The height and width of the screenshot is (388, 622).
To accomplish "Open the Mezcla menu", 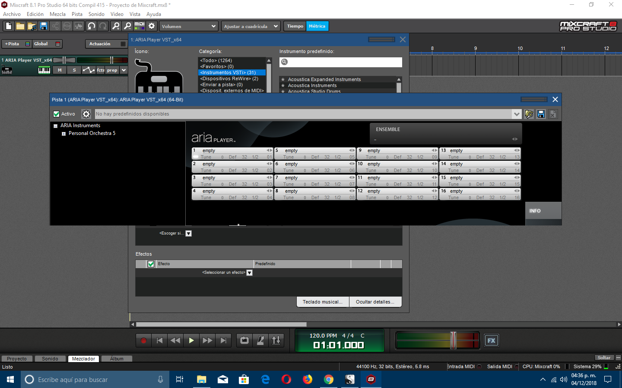I will tap(57, 14).
